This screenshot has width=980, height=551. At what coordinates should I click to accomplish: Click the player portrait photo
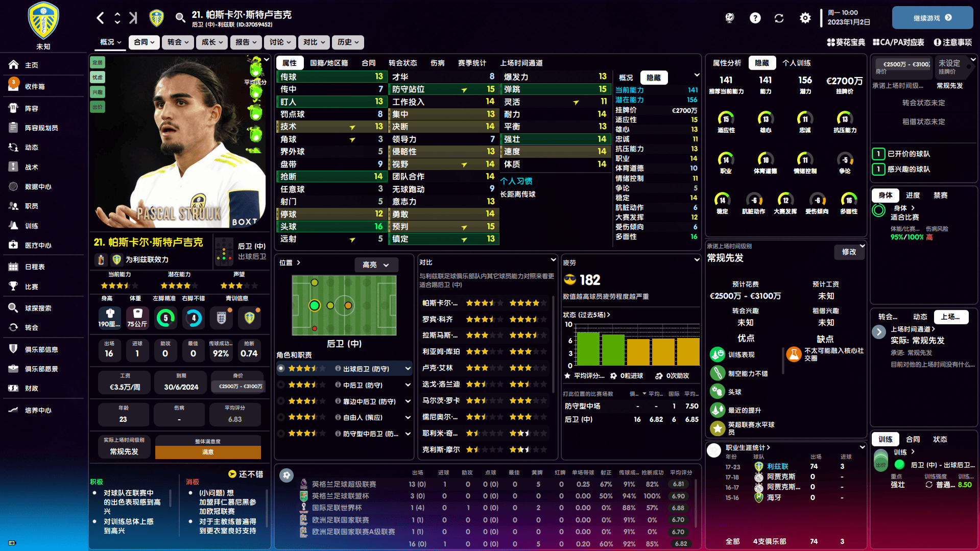click(180, 142)
